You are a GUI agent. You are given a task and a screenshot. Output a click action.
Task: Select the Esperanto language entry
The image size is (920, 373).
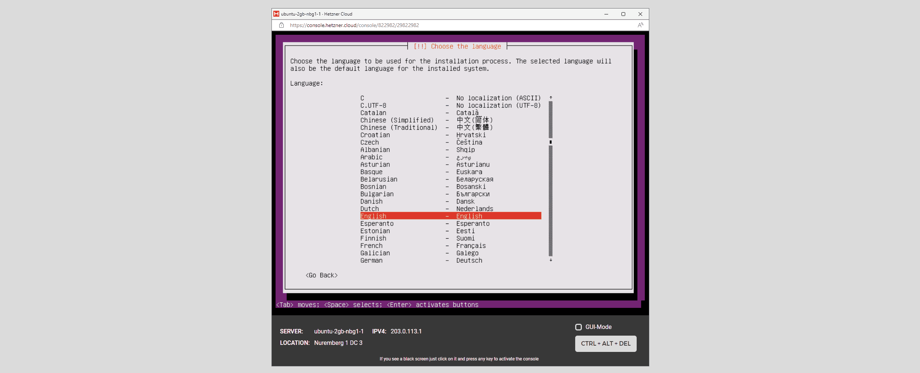coord(377,224)
